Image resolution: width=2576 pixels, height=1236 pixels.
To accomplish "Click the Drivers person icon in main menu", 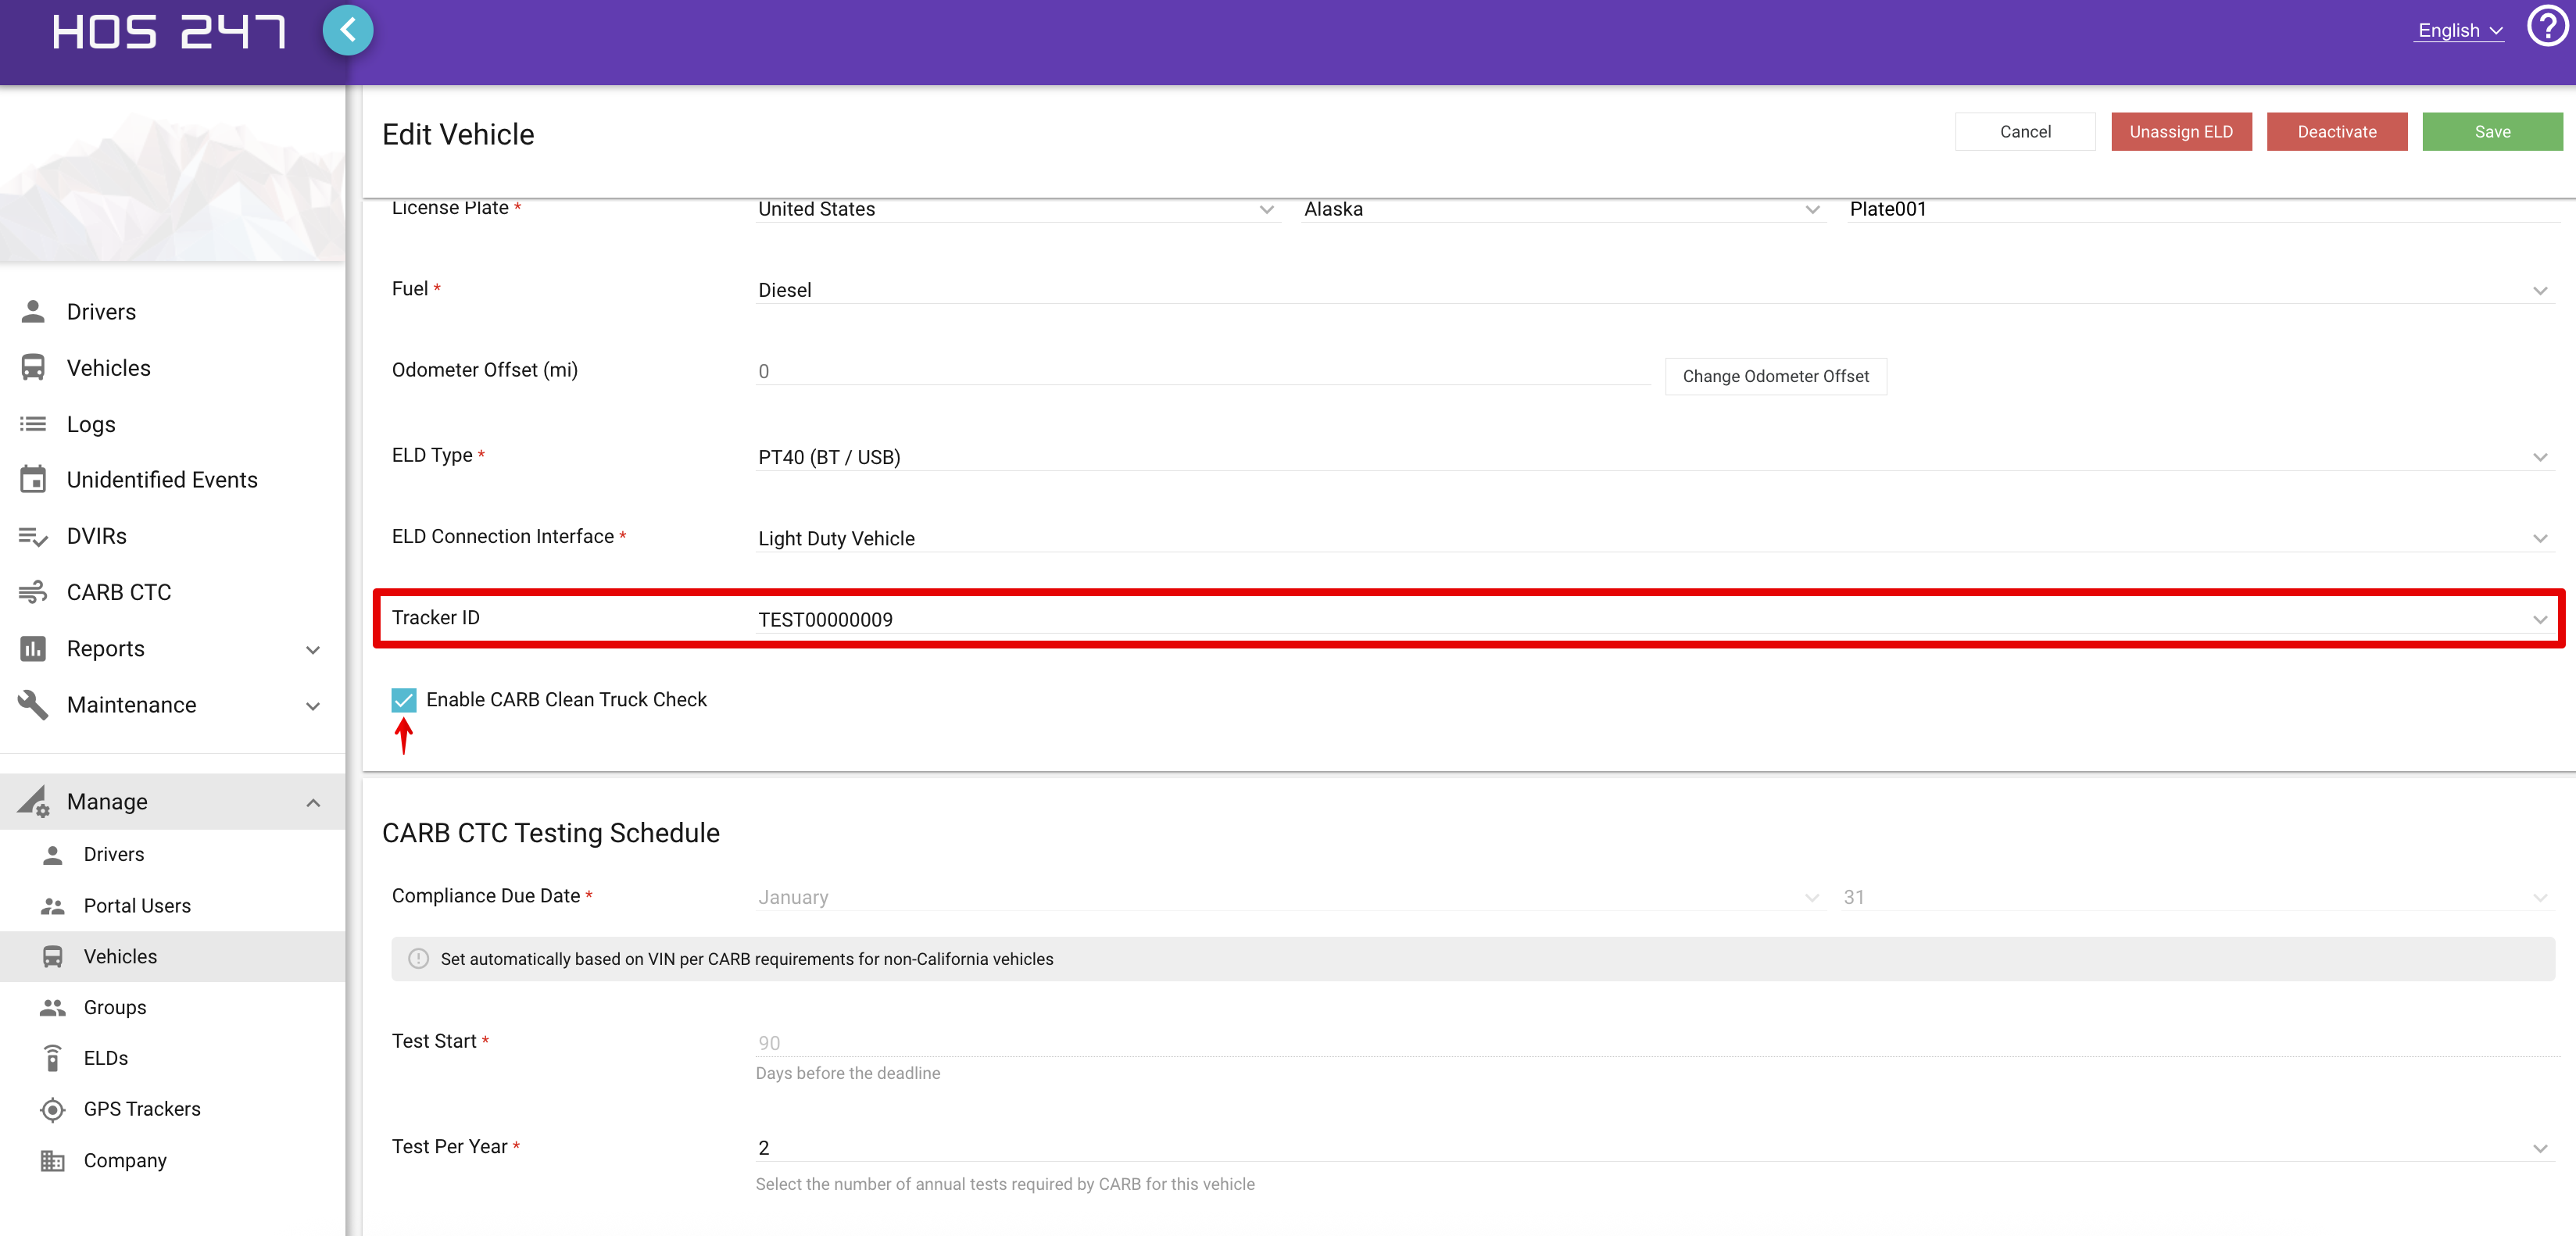I will (33, 311).
